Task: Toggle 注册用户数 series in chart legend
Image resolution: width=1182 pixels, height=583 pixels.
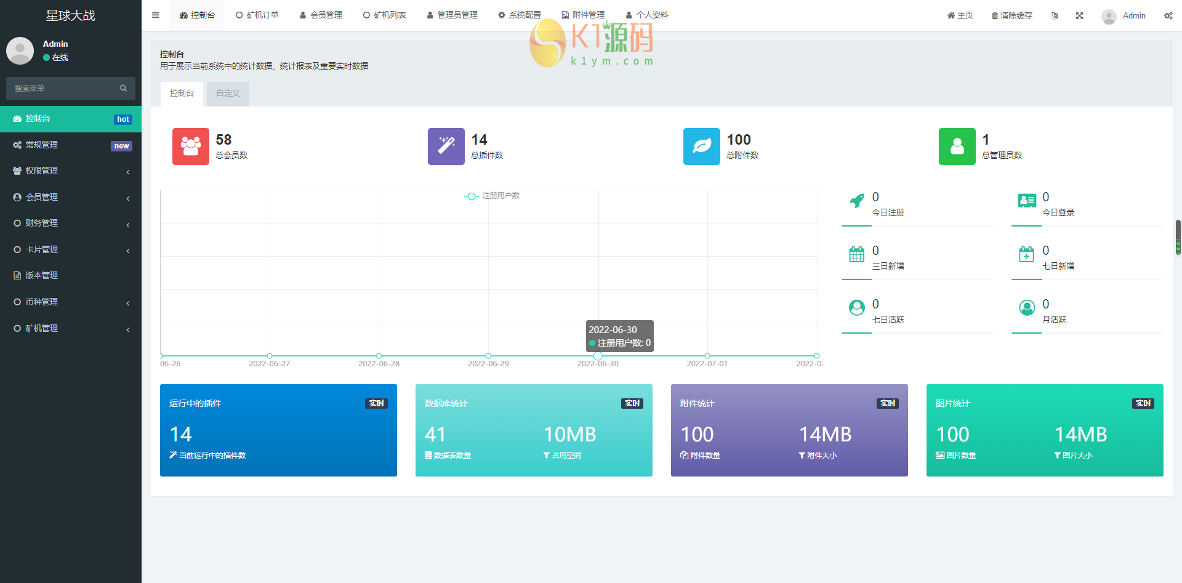Action: tap(492, 196)
